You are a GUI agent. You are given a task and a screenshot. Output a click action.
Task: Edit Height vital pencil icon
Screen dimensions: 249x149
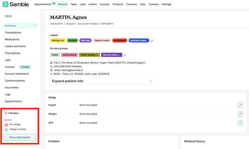[x=240, y=105]
